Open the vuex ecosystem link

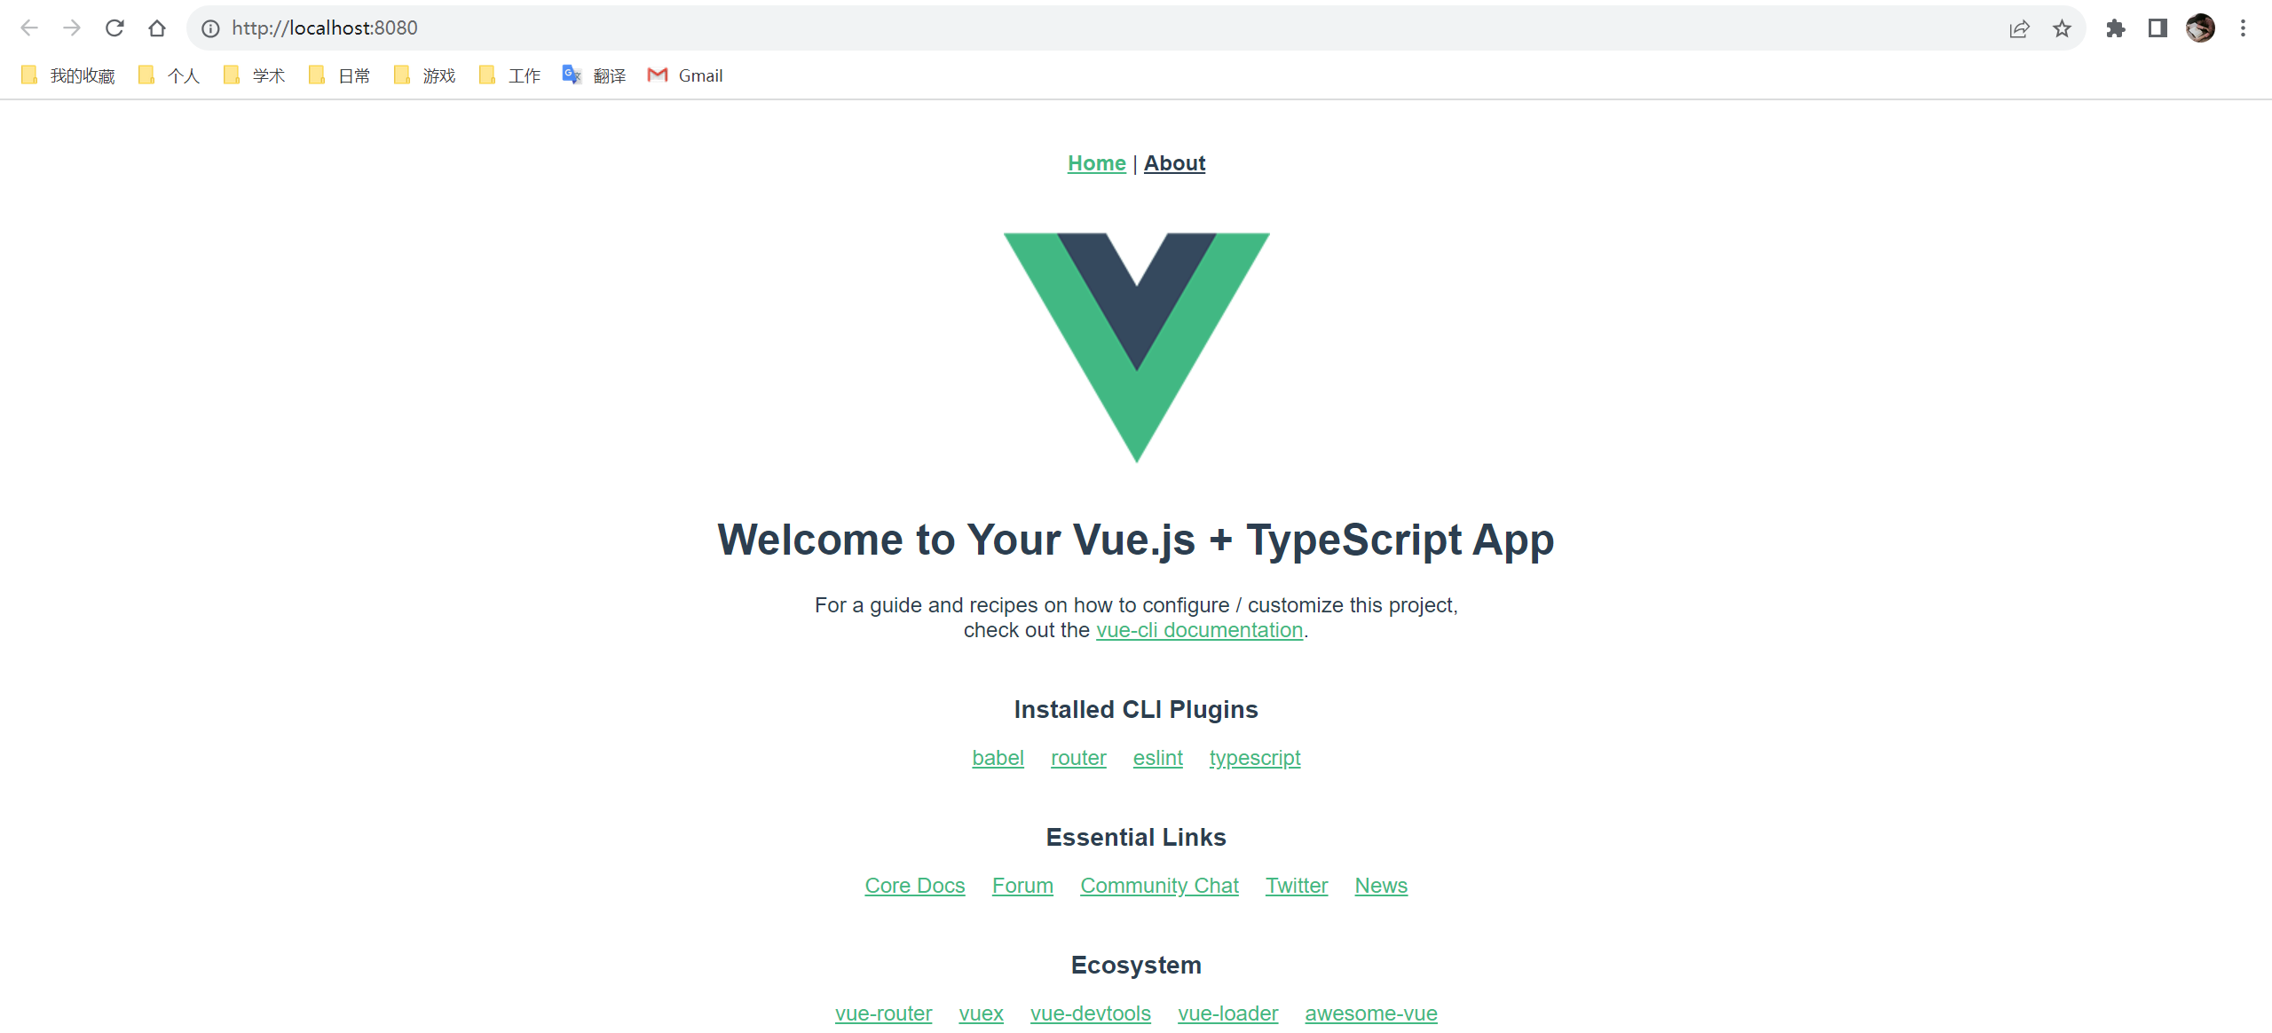tap(981, 1013)
